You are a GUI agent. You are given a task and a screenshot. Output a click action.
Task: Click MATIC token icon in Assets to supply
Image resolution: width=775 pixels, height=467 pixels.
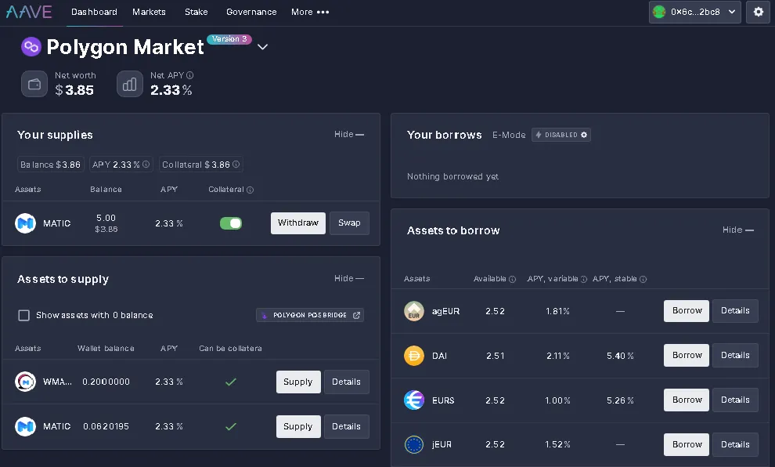(x=25, y=426)
